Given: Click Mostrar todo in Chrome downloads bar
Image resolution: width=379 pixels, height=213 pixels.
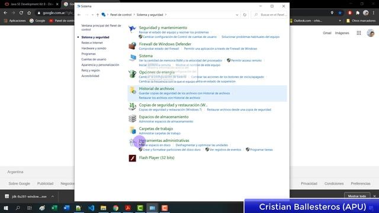Looking at the screenshot, I should [x=357, y=196].
